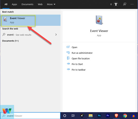
Task: Open Premiere Pro from the taskbar
Action: pos(108,116)
